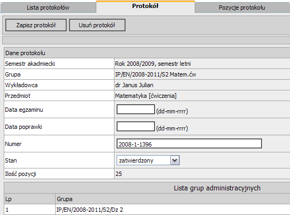
Task: Open the Pozycje protokołu tab
Action: click(242, 7)
